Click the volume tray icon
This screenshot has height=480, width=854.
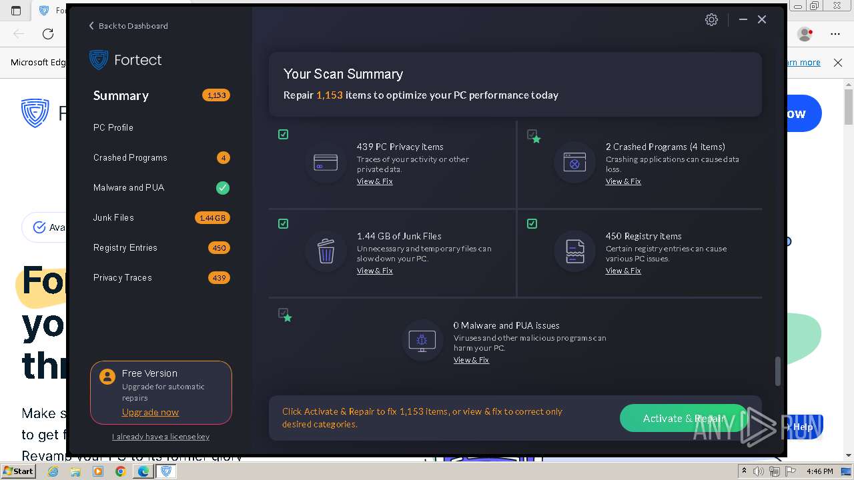point(759,471)
